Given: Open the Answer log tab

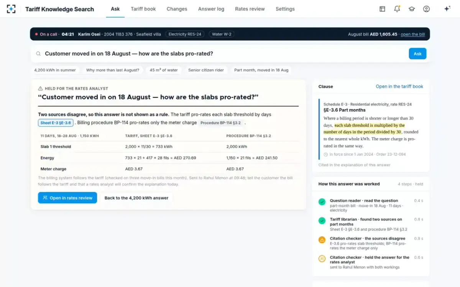Looking at the screenshot, I should tap(211, 9).
